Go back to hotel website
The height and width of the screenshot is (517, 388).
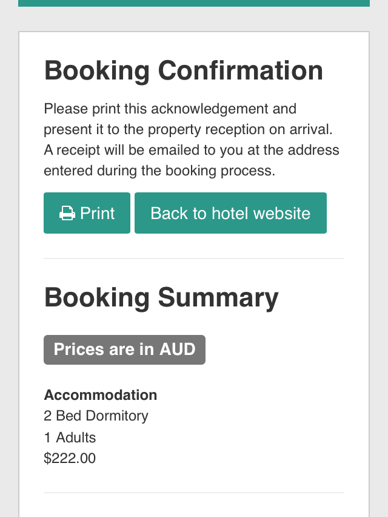point(230,213)
